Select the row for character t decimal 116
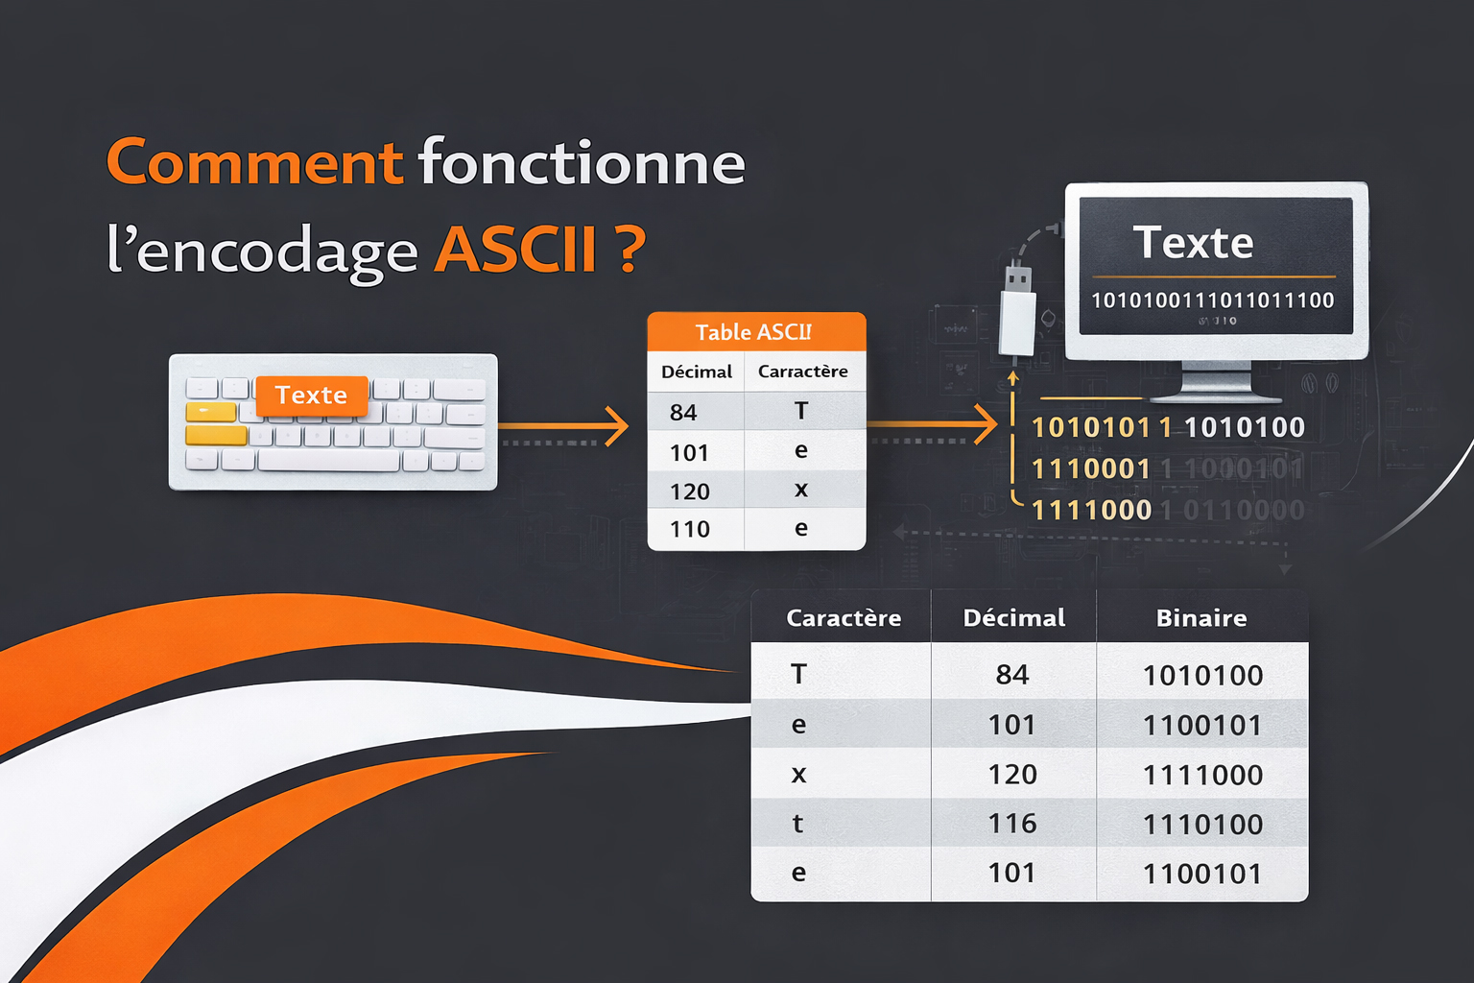Viewport: 1474px width, 983px height. coord(1012,824)
